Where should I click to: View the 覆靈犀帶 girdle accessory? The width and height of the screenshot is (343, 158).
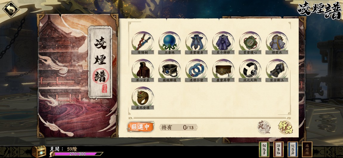(x=223, y=70)
